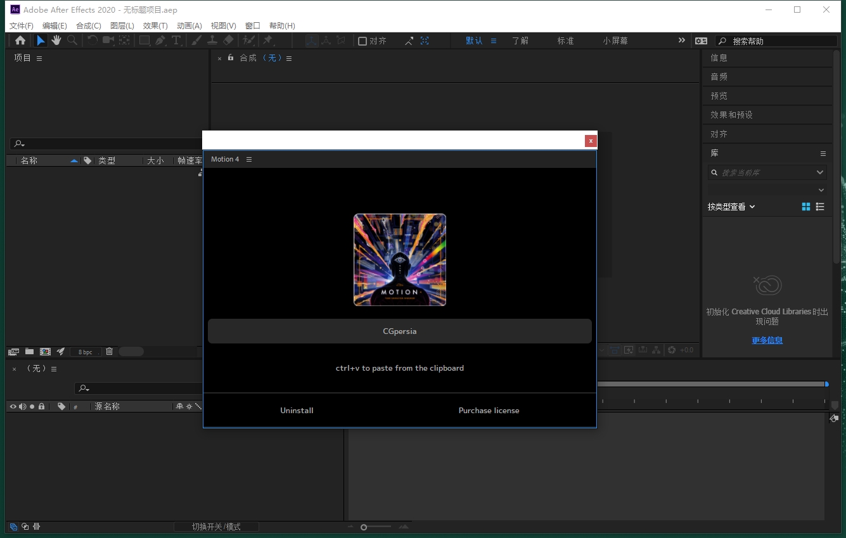
Task: Click the lock column header in timeline
Action: (x=41, y=406)
